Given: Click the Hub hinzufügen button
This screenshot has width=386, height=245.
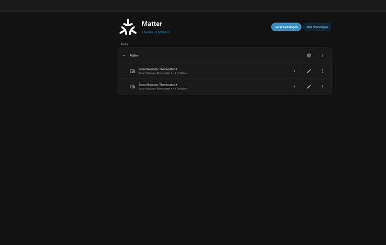Looking at the screenshot, I should click(317, 27).
